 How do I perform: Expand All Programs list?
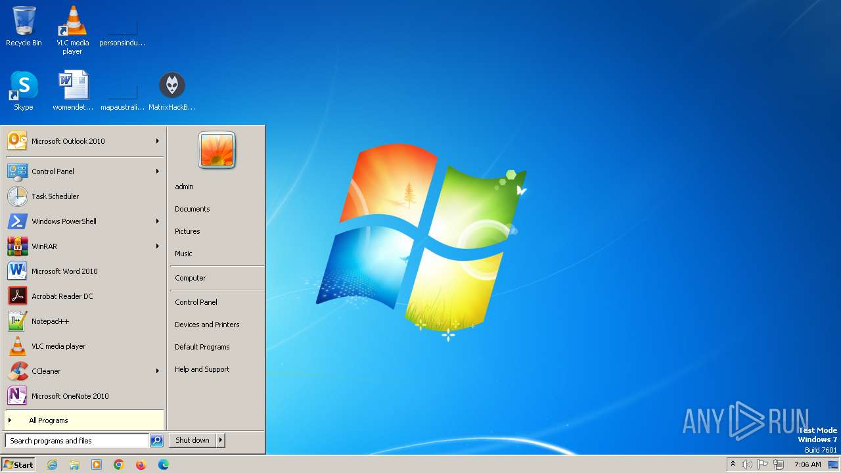pos(84,420)
